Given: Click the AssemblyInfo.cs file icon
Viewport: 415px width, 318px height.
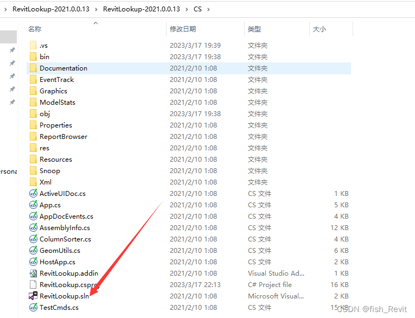Looking at the screenshot, I should [x=33, y=227].
